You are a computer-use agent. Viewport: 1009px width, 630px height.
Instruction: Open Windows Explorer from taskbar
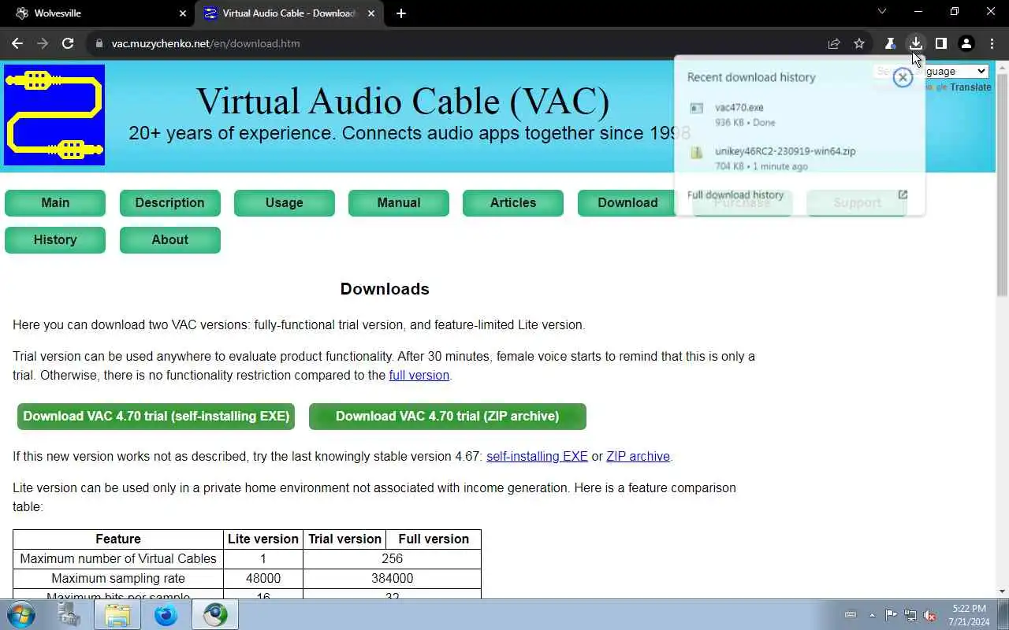pos(117,614)
